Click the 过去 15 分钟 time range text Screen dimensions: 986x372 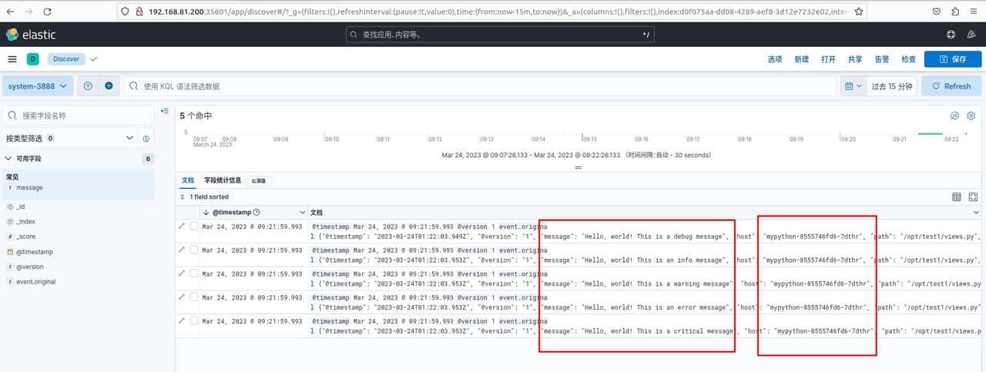point(892,86)
